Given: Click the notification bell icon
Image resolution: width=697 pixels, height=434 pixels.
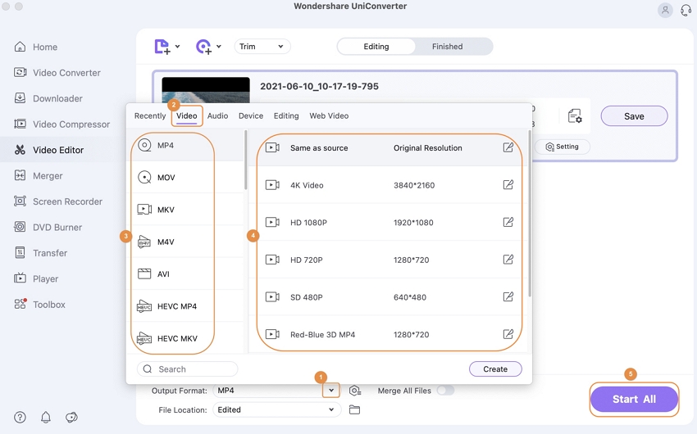Looking at the screenshot, I should tap(46, 417).
